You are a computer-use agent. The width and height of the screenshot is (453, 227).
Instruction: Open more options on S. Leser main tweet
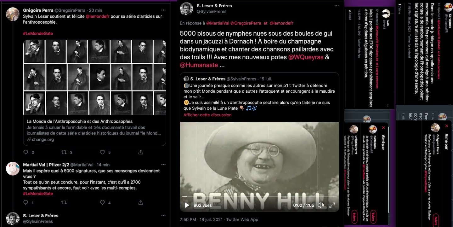pos(337,6)
